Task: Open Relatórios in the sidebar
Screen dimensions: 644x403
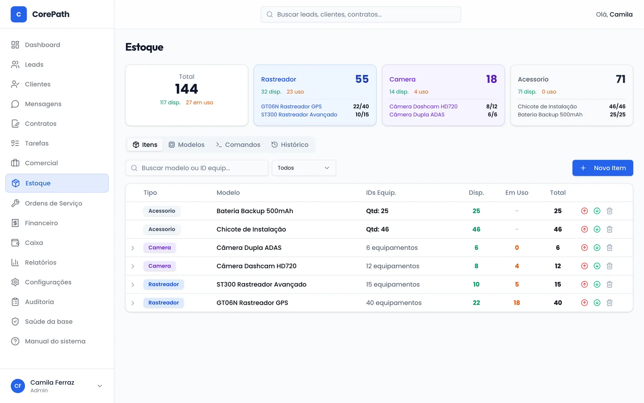Action: tap(57, 262)
